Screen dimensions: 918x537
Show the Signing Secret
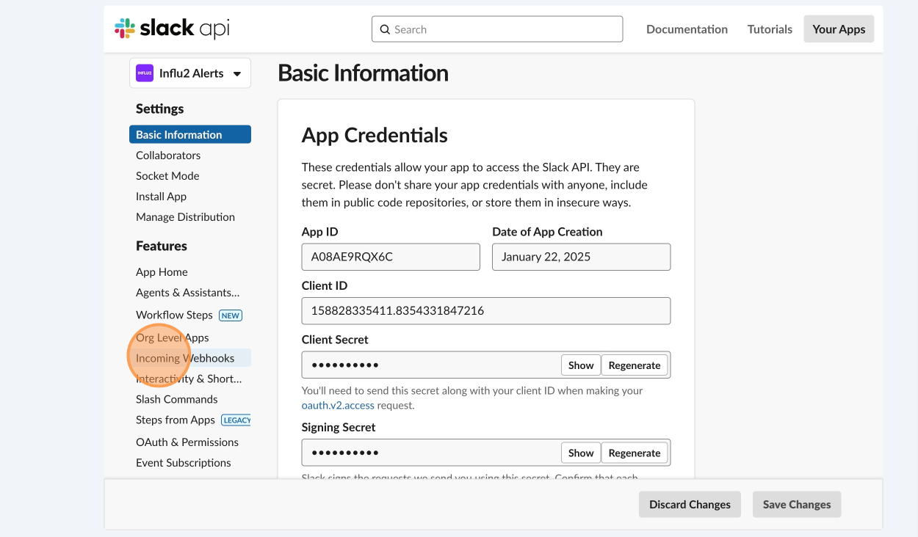coord(581,453)
